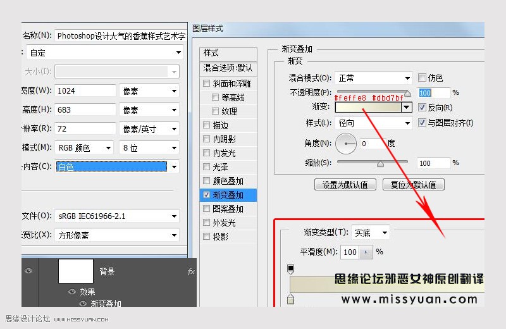Screen dimensions: 506x329
Task: Click the 平滑度 flyout arrow button
Action: point(366,252)
